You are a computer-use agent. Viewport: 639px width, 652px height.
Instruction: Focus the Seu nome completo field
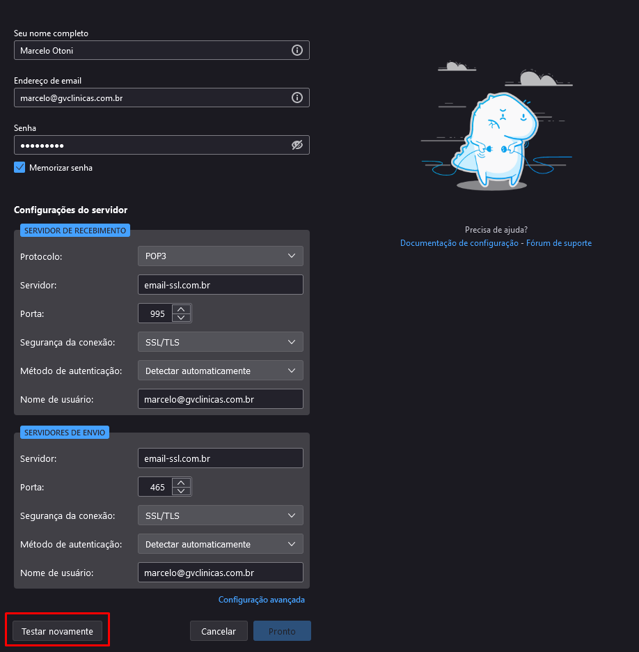pyautogui.click(x=161, y=50)
